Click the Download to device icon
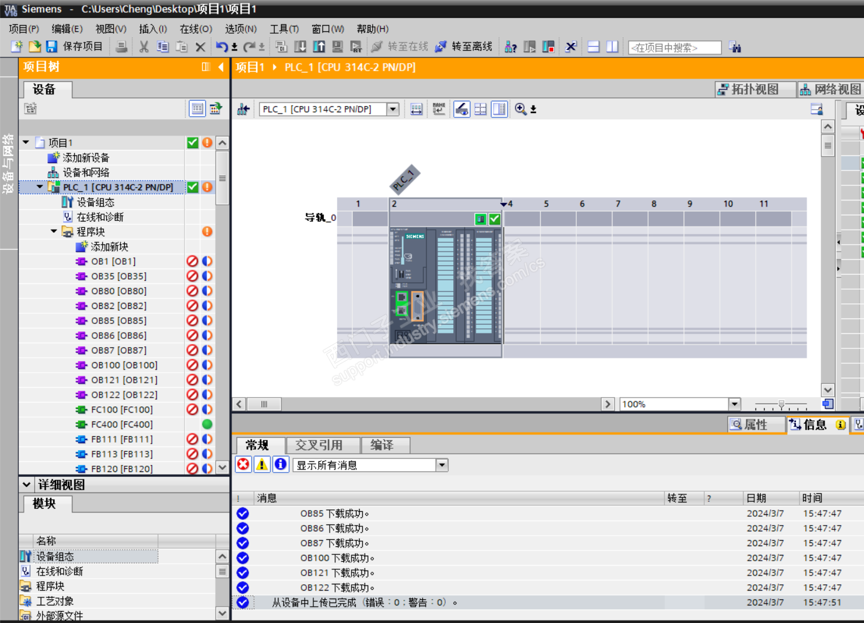Viewport: 864px width, 623px height. click(300, 47)
